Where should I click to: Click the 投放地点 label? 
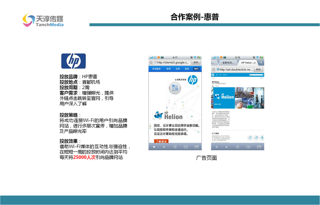click(68, 82)
